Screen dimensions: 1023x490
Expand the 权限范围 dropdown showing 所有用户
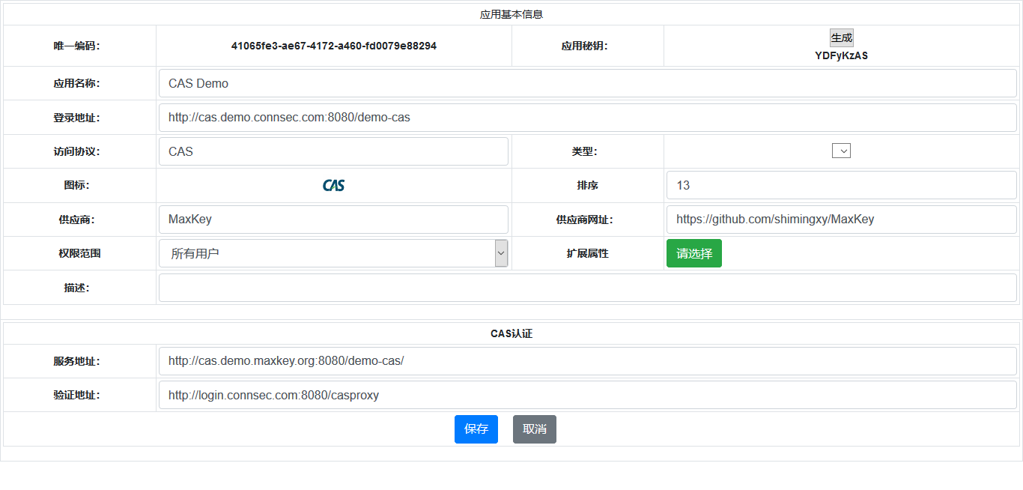point(333,253)
